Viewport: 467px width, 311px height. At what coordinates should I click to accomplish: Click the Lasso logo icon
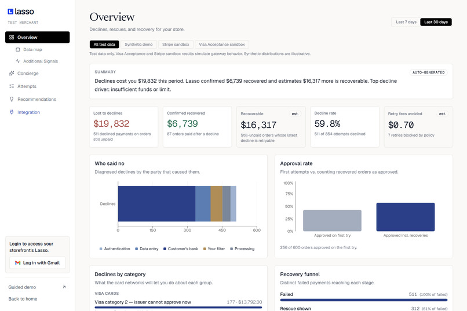10,12
